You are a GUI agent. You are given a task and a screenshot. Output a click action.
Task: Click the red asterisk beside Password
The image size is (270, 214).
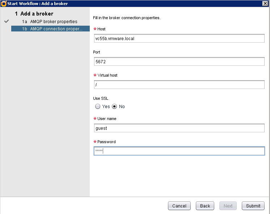(x=95, y=142)
